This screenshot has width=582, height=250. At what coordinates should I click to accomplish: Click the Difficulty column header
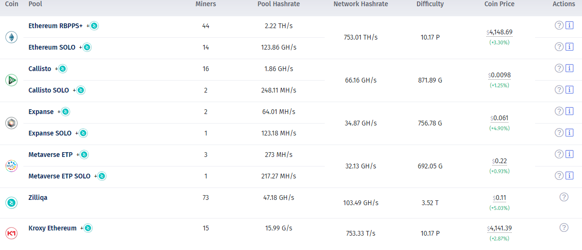click(430, 4)
